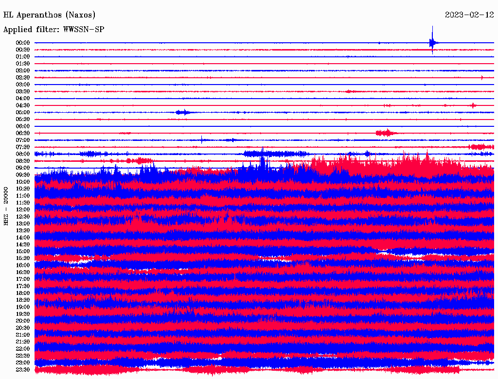Click the vertical 'HHZ - 20000' axis label

(6, 207)
